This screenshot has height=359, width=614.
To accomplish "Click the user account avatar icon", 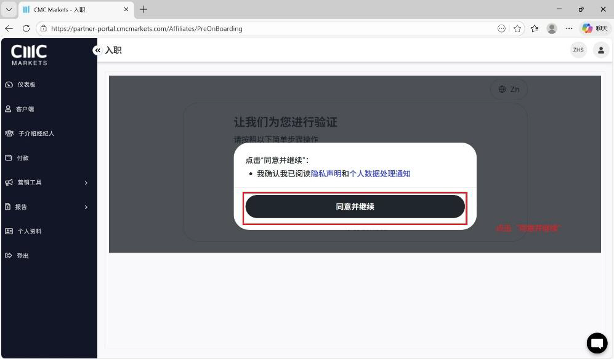I will pos(600,50).
